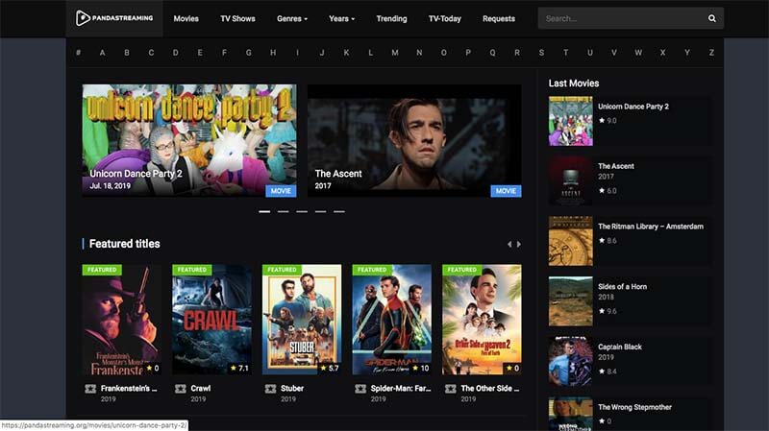Click the search magnifier icon

pyautogui.click(x=711, y=18)
